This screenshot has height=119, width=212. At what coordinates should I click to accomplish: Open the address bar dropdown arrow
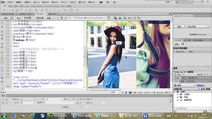(105, 18)
